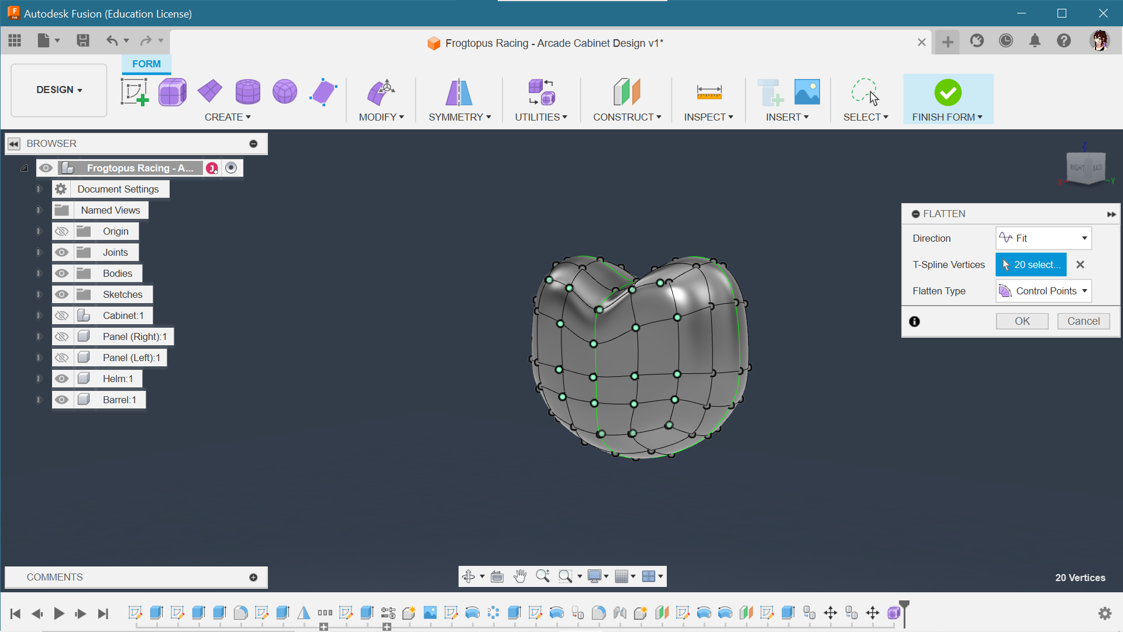The image size is (1123, 632).
Task: Open the CREATE menu
Action: 228,117
